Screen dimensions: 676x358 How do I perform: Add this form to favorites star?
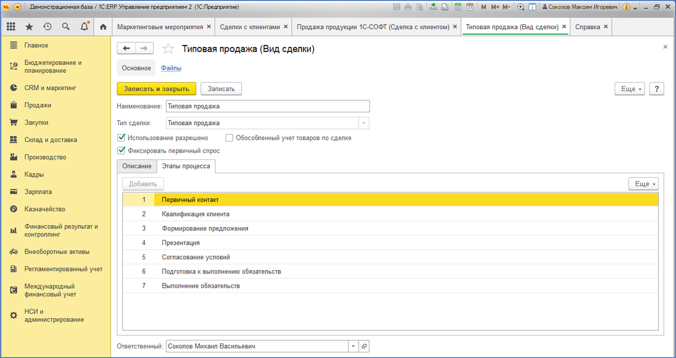pyautogui.click(x=168, y=49)
